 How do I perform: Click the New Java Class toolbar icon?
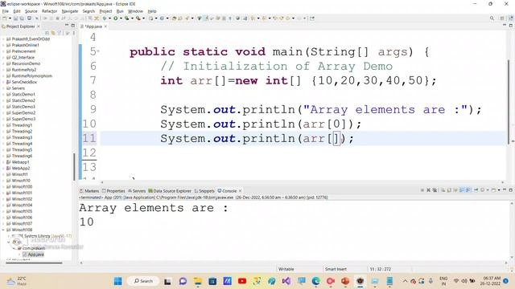162,18
